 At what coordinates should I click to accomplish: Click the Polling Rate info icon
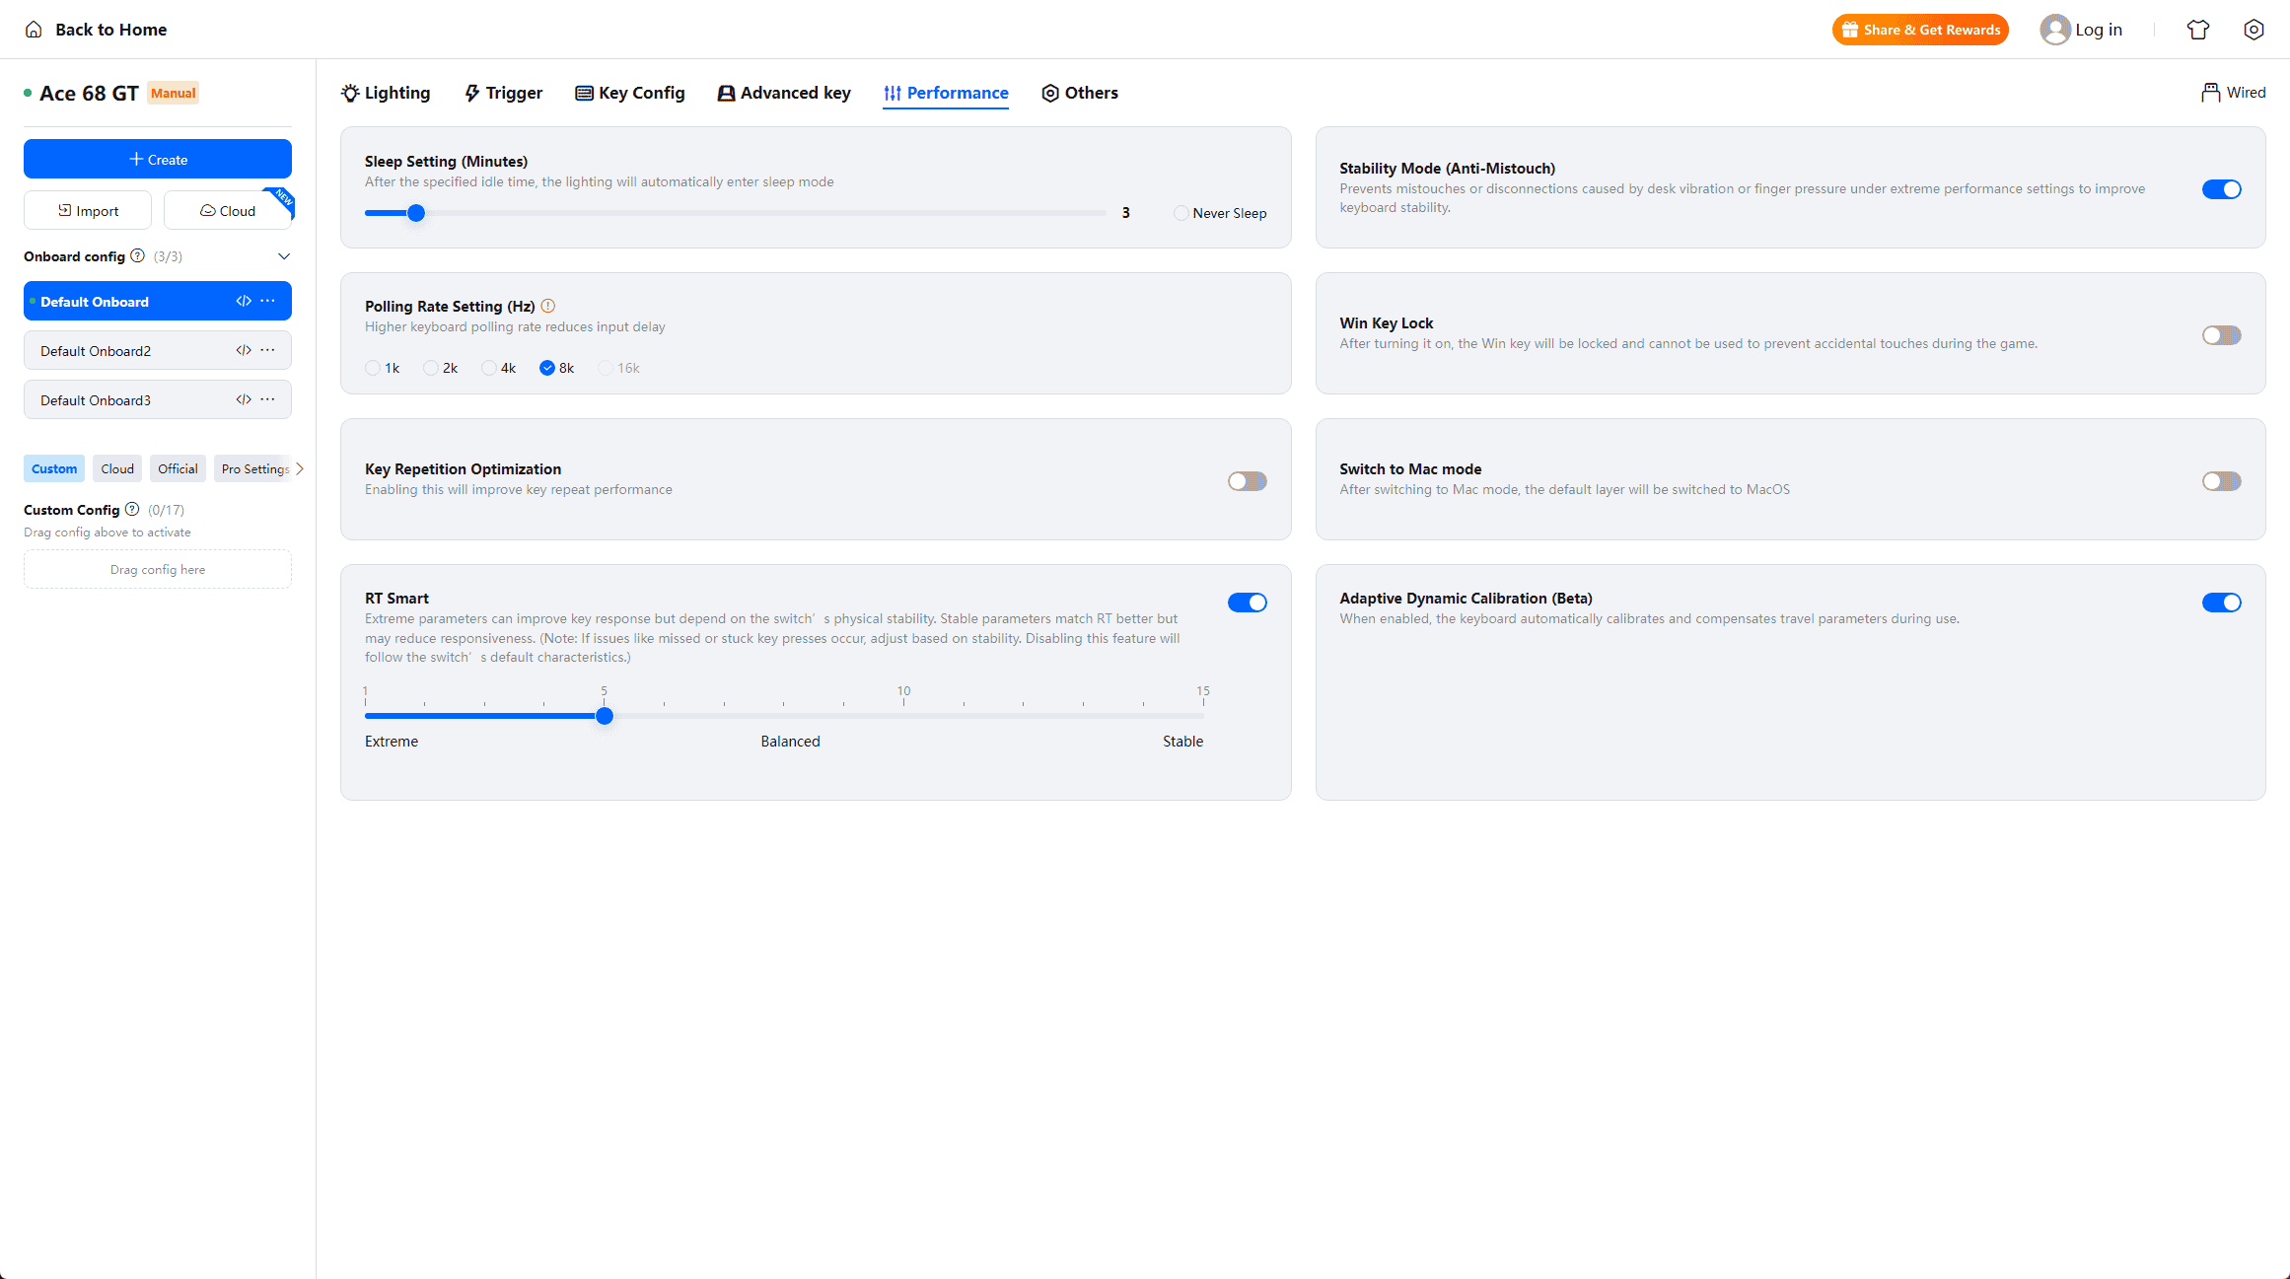548,306
